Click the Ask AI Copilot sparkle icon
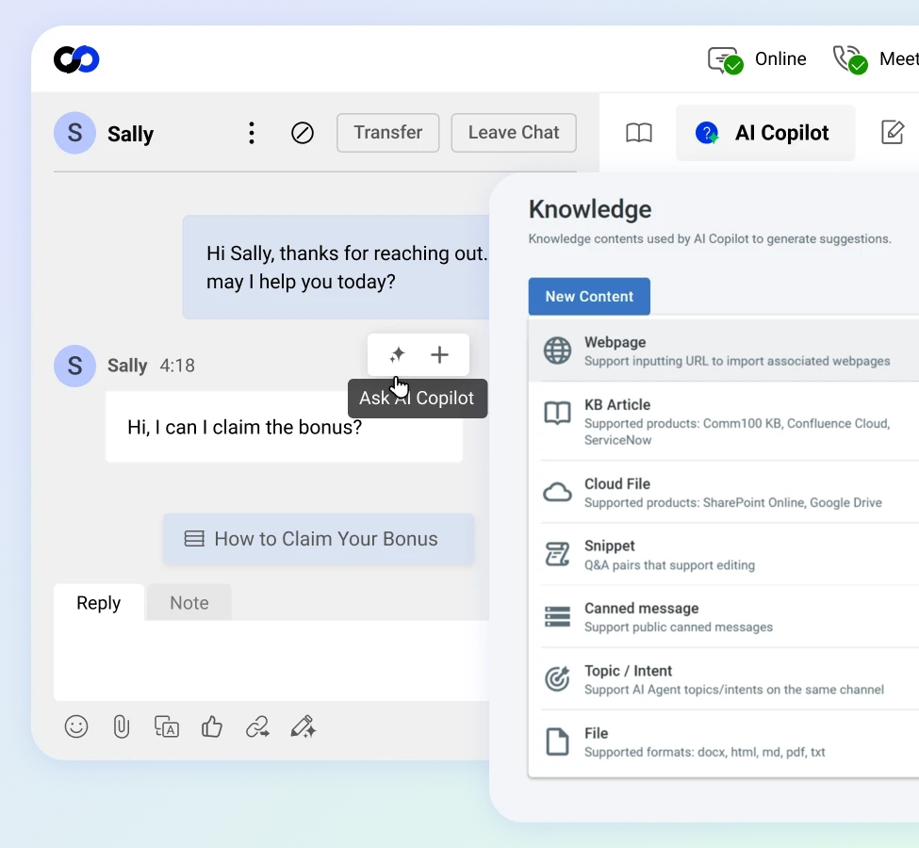Viewport: 919px width, 848px height. tap(398, 354)
